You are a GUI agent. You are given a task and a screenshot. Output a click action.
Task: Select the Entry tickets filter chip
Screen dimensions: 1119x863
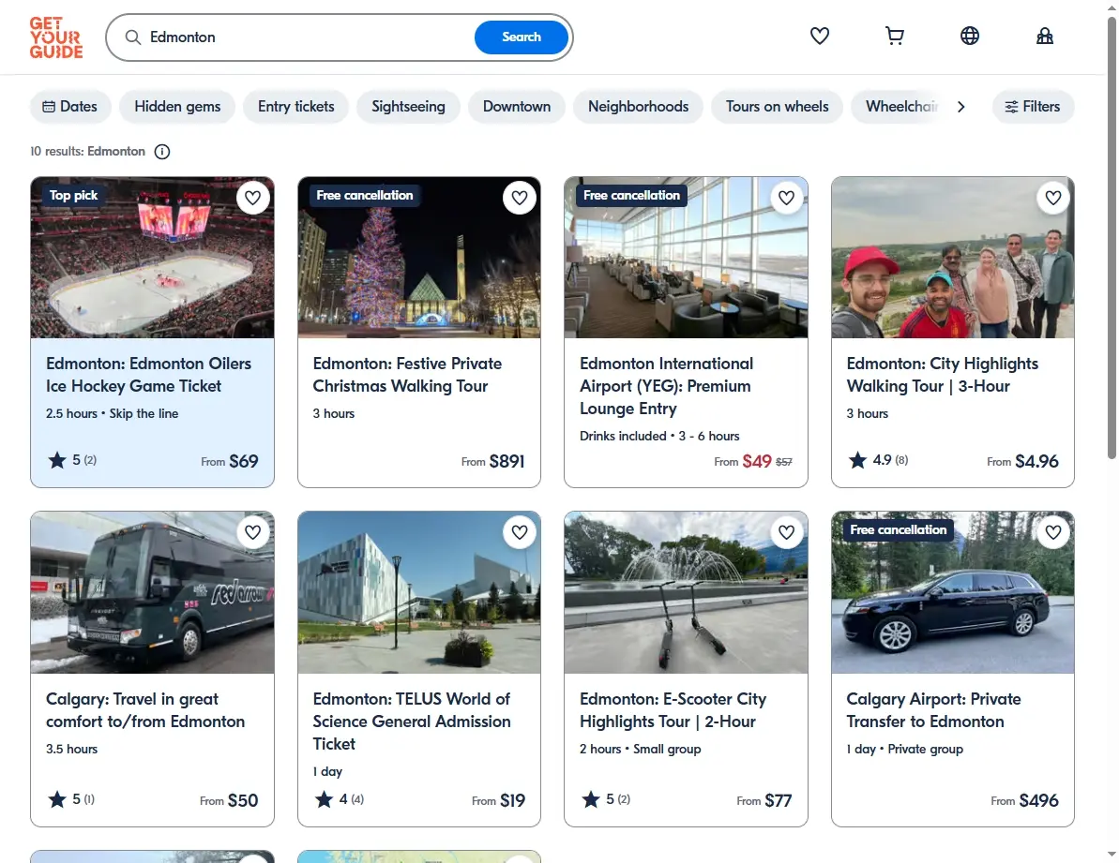point(296,107)
